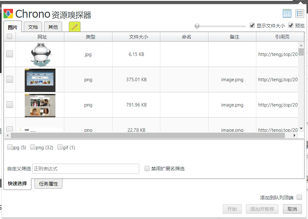Check the 6.15 KB jpg row checkbox

click(10, 54)
